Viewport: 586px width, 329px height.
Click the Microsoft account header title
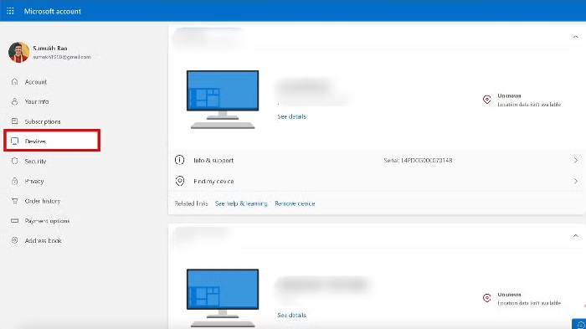click(x=52, y=11)
